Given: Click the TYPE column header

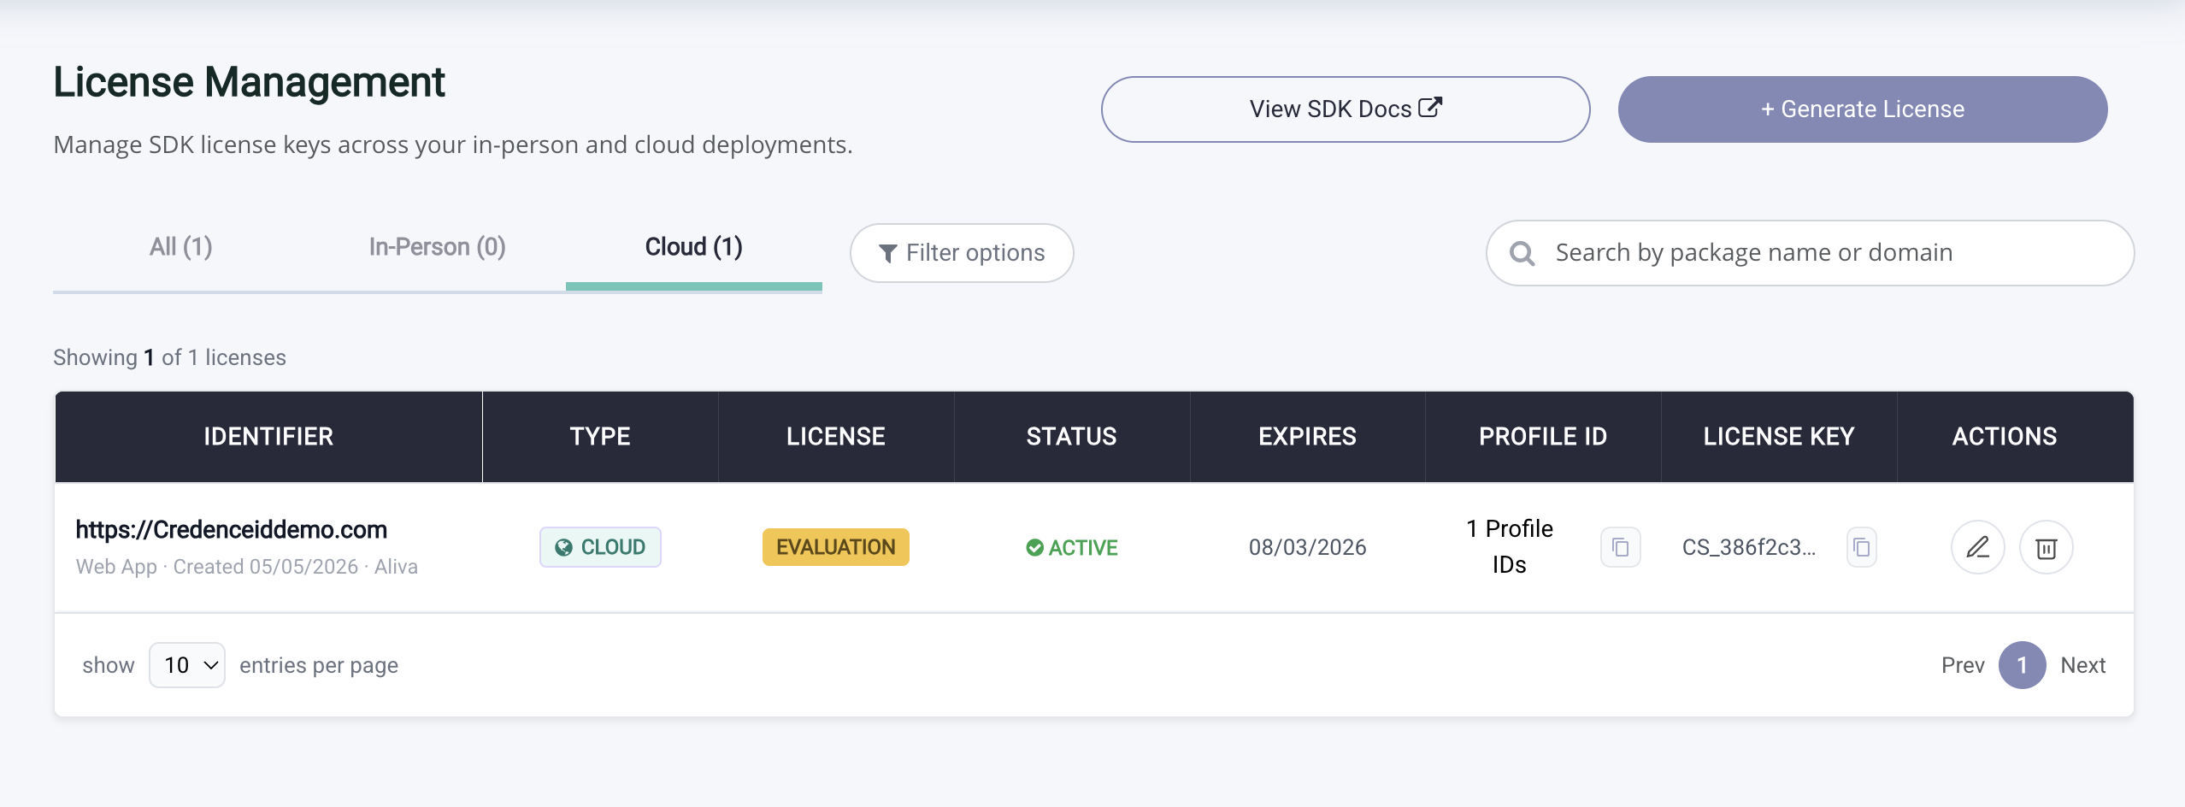Looking at the screenshot, I should click(x=600, y=437).
